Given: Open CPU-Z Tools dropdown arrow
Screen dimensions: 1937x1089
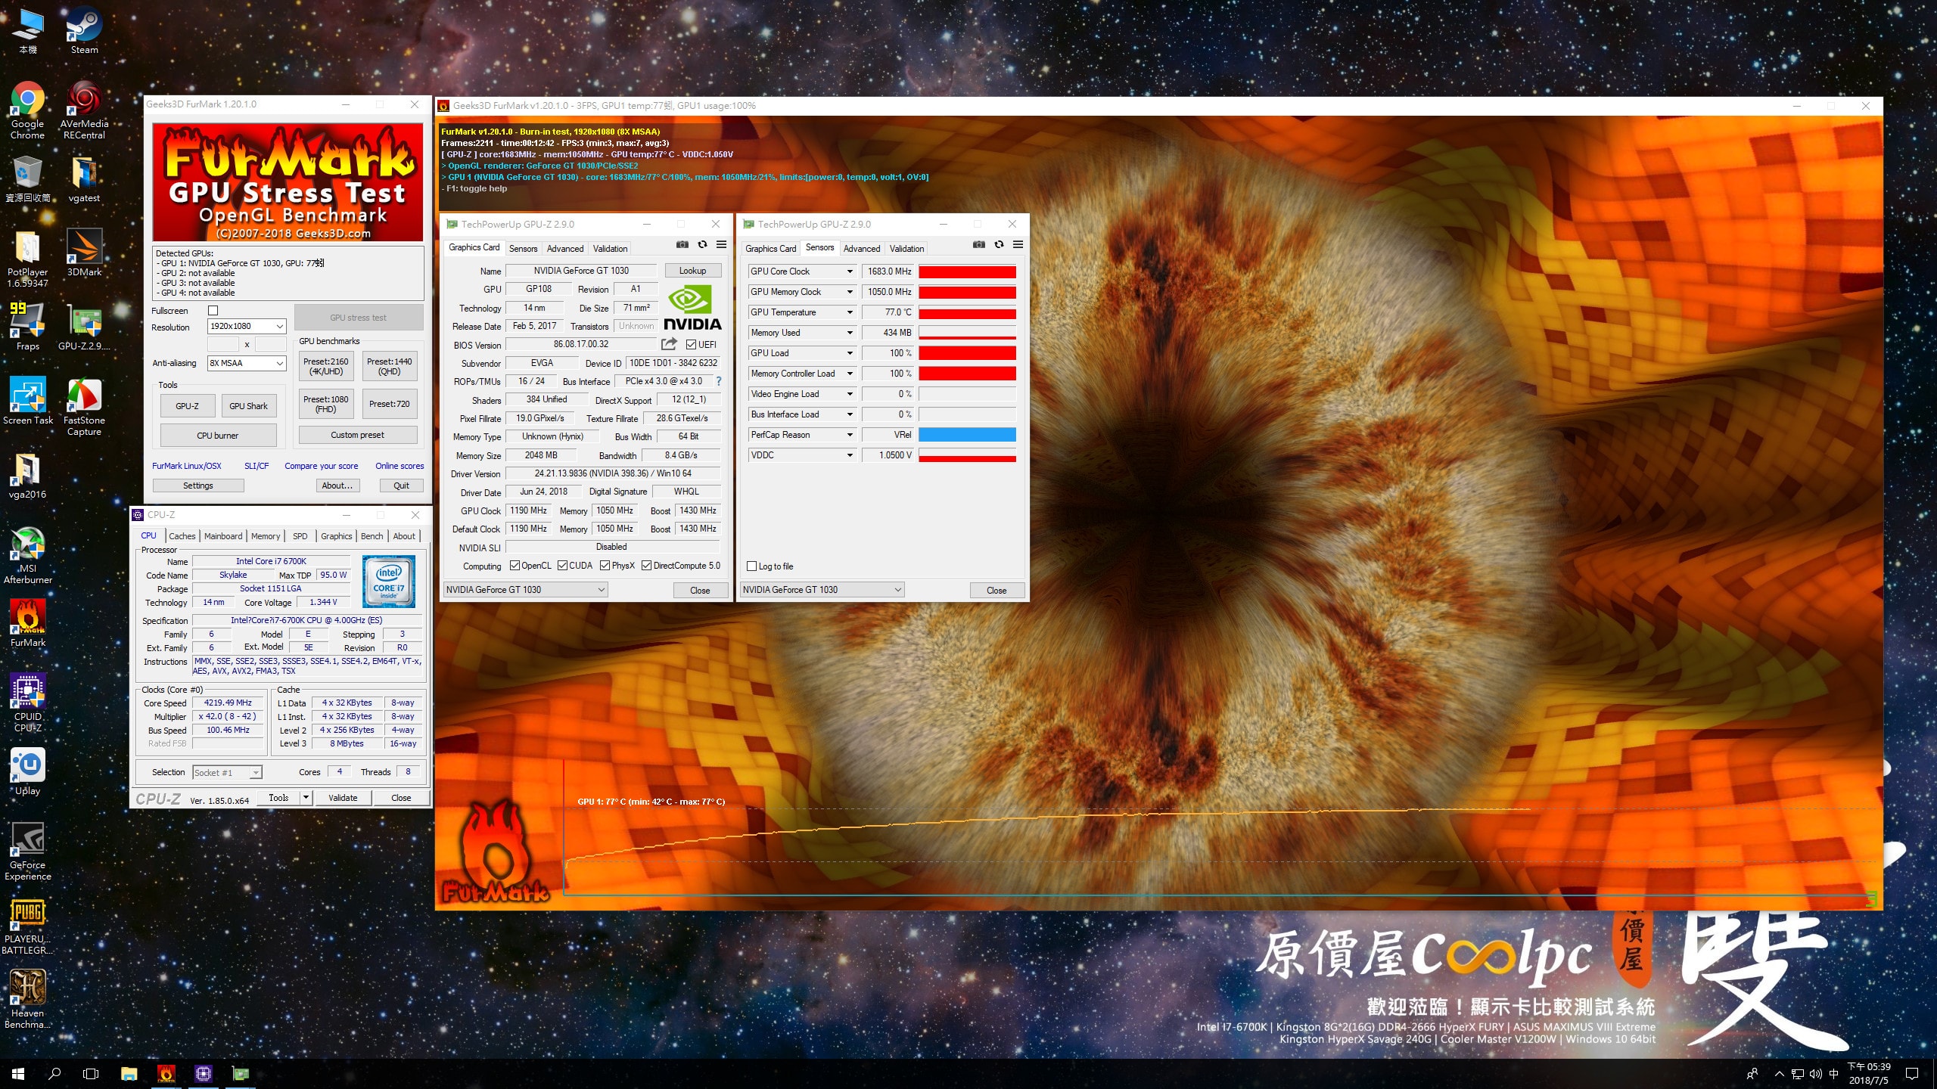Looking at the screenshot, I should coord(306,798).
